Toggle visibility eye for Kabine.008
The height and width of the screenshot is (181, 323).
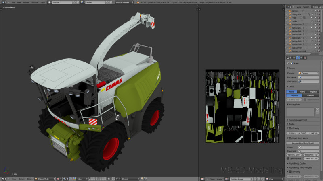click(312, 41)
